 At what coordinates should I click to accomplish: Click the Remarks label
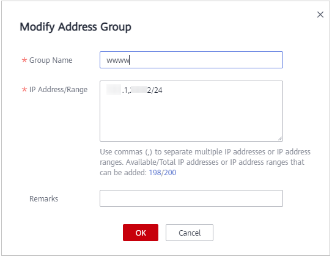[x=43, y=198]
